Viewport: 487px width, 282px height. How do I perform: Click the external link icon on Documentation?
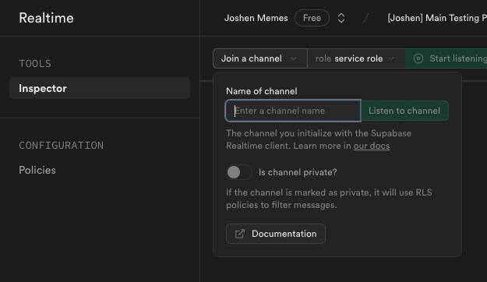[240, 234]
